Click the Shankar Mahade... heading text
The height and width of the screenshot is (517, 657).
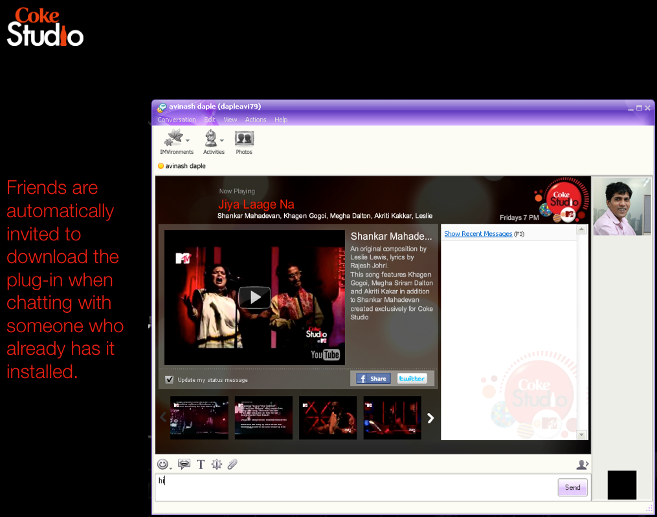click(x=391, y=237)
